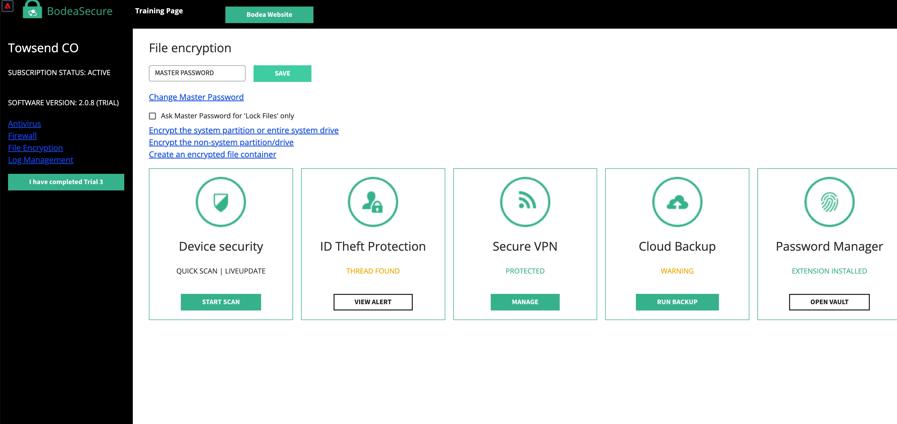Click 'QUICK SCAN | LIVEUPDATE' text
The height and width of the screenshot is (424, 897).
coord(221,271)
